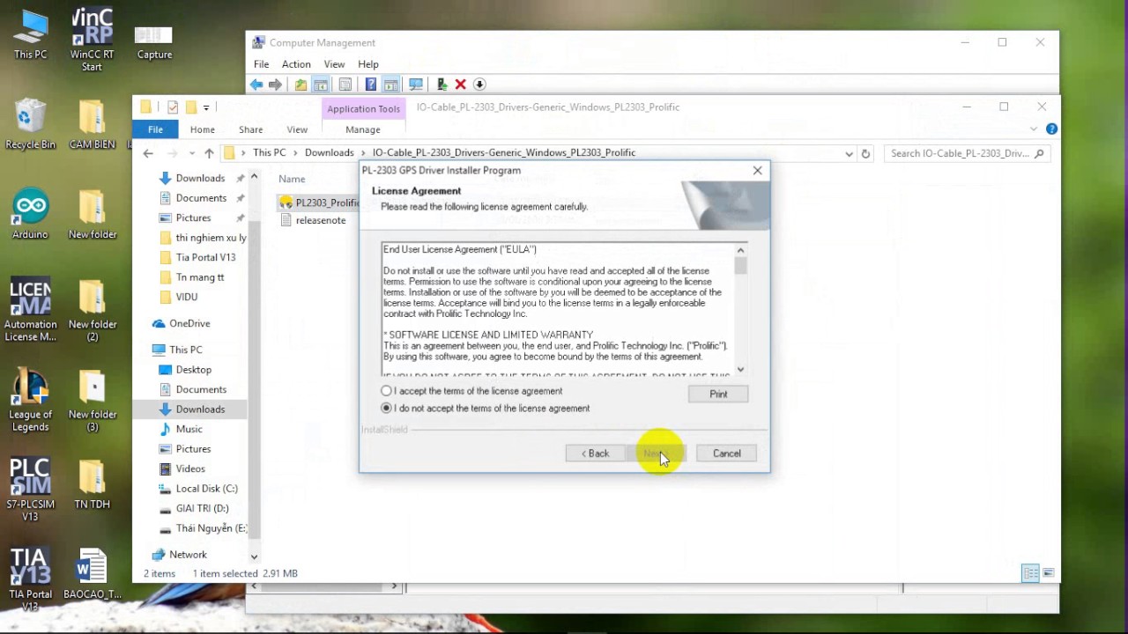Open the Arduino desktop icon

[30, 214]
